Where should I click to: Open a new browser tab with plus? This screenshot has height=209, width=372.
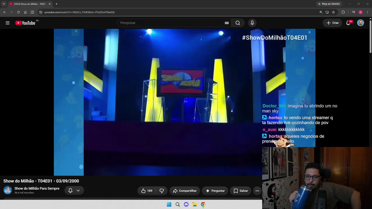56,4
